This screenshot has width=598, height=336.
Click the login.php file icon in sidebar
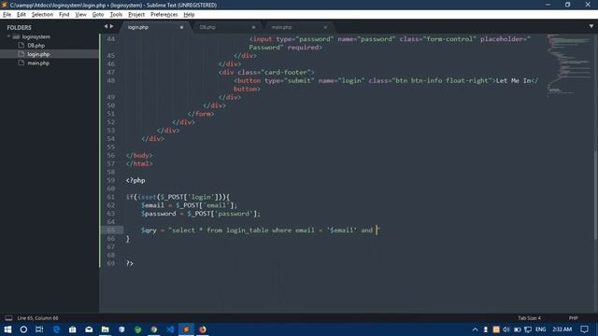pyautogui.click(x=21, y=54)
